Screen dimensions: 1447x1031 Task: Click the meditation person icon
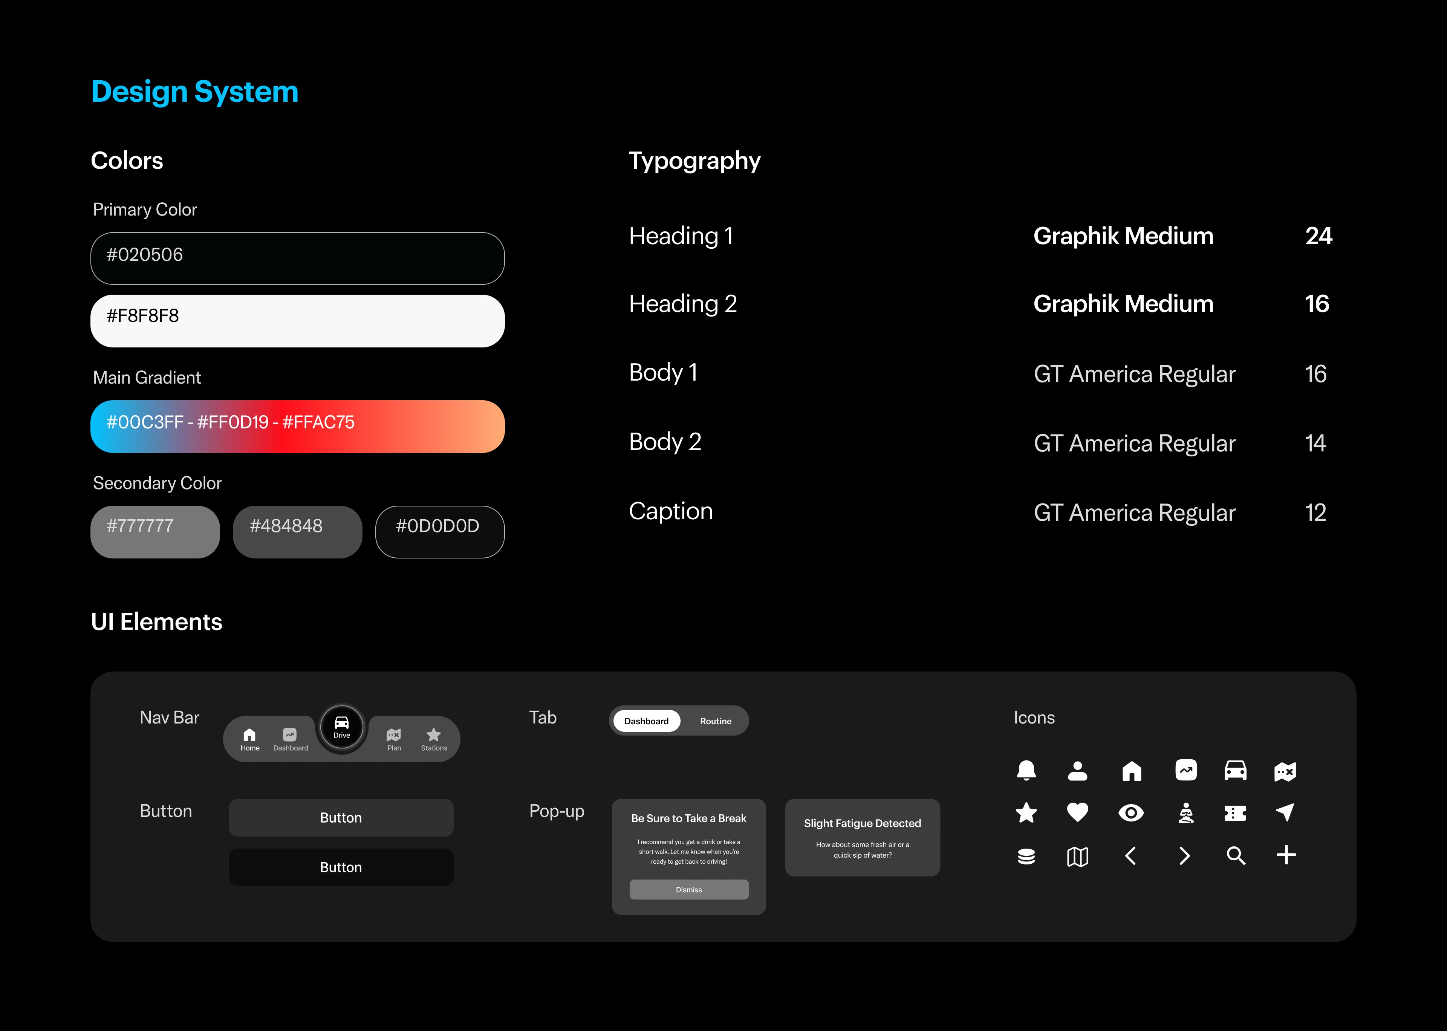tap(1185, 812)
